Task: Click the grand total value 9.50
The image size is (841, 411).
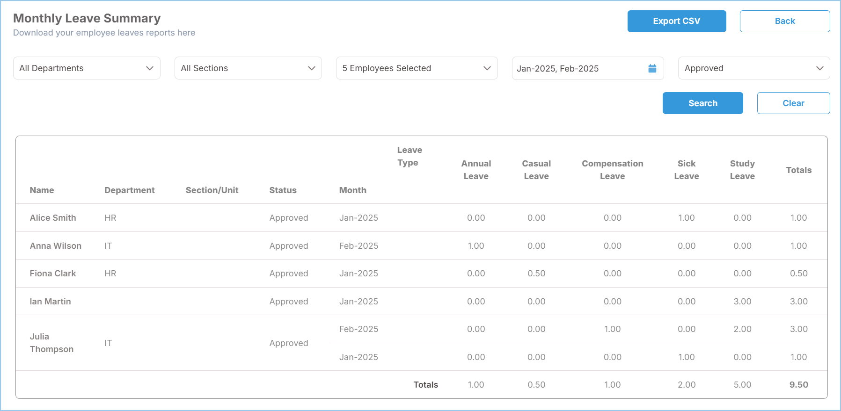Action: (798, 385)
